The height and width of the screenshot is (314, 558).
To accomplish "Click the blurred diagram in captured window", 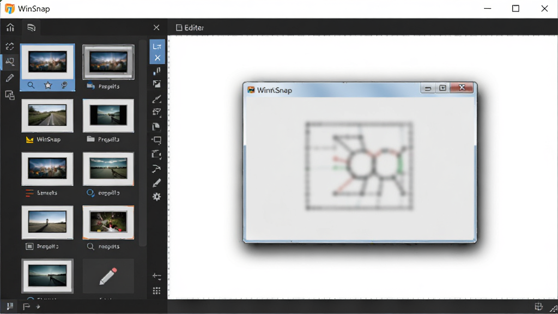I will point(360,166).
